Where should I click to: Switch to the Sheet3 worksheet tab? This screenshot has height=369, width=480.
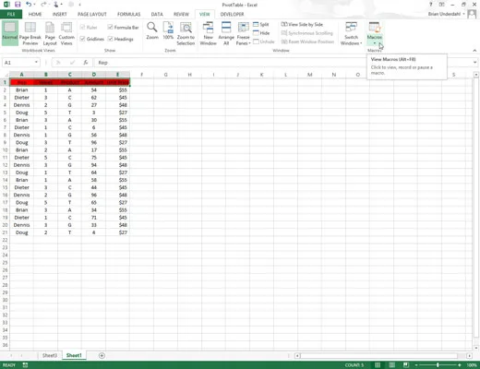[x=50, y=355]
